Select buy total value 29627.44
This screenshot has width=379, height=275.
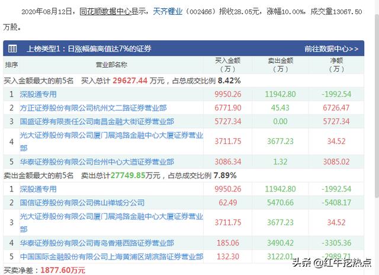click(x=130, y=80)
